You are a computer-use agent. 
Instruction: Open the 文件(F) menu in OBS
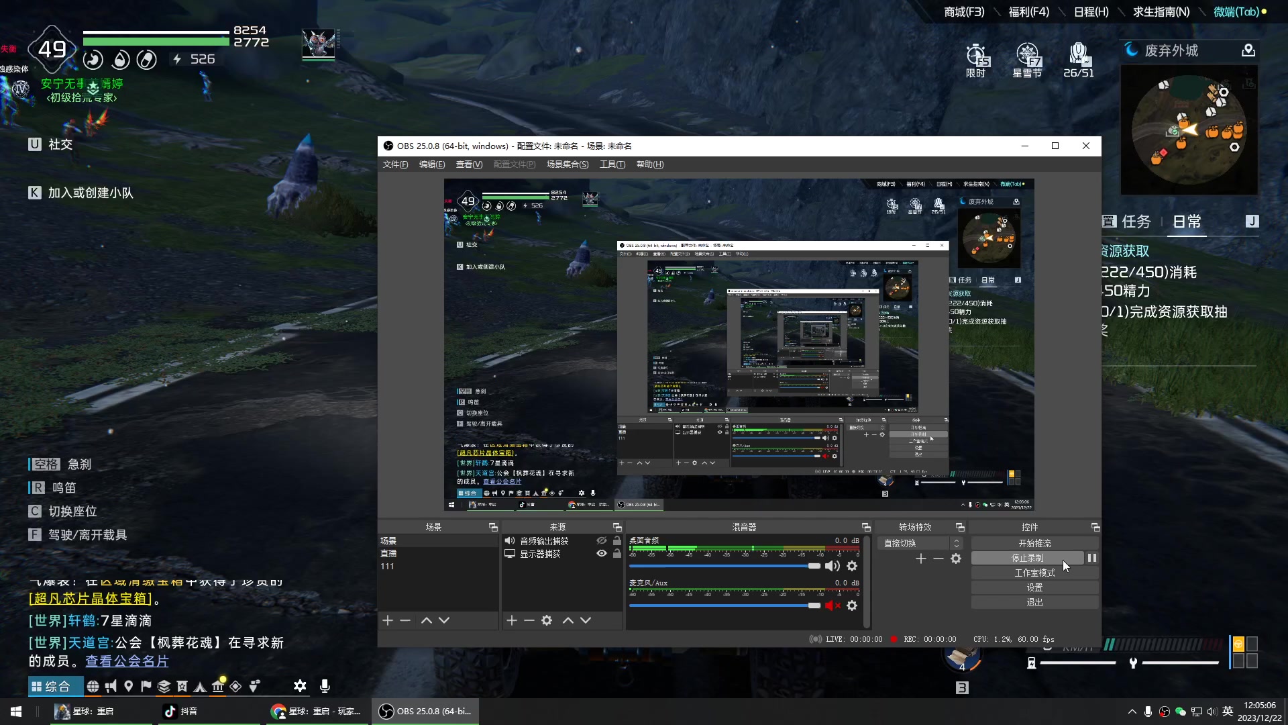coord(395,164)
